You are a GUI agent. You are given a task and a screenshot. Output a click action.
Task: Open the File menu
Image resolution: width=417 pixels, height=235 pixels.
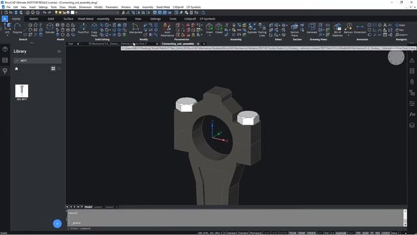(x=8, y=7)
